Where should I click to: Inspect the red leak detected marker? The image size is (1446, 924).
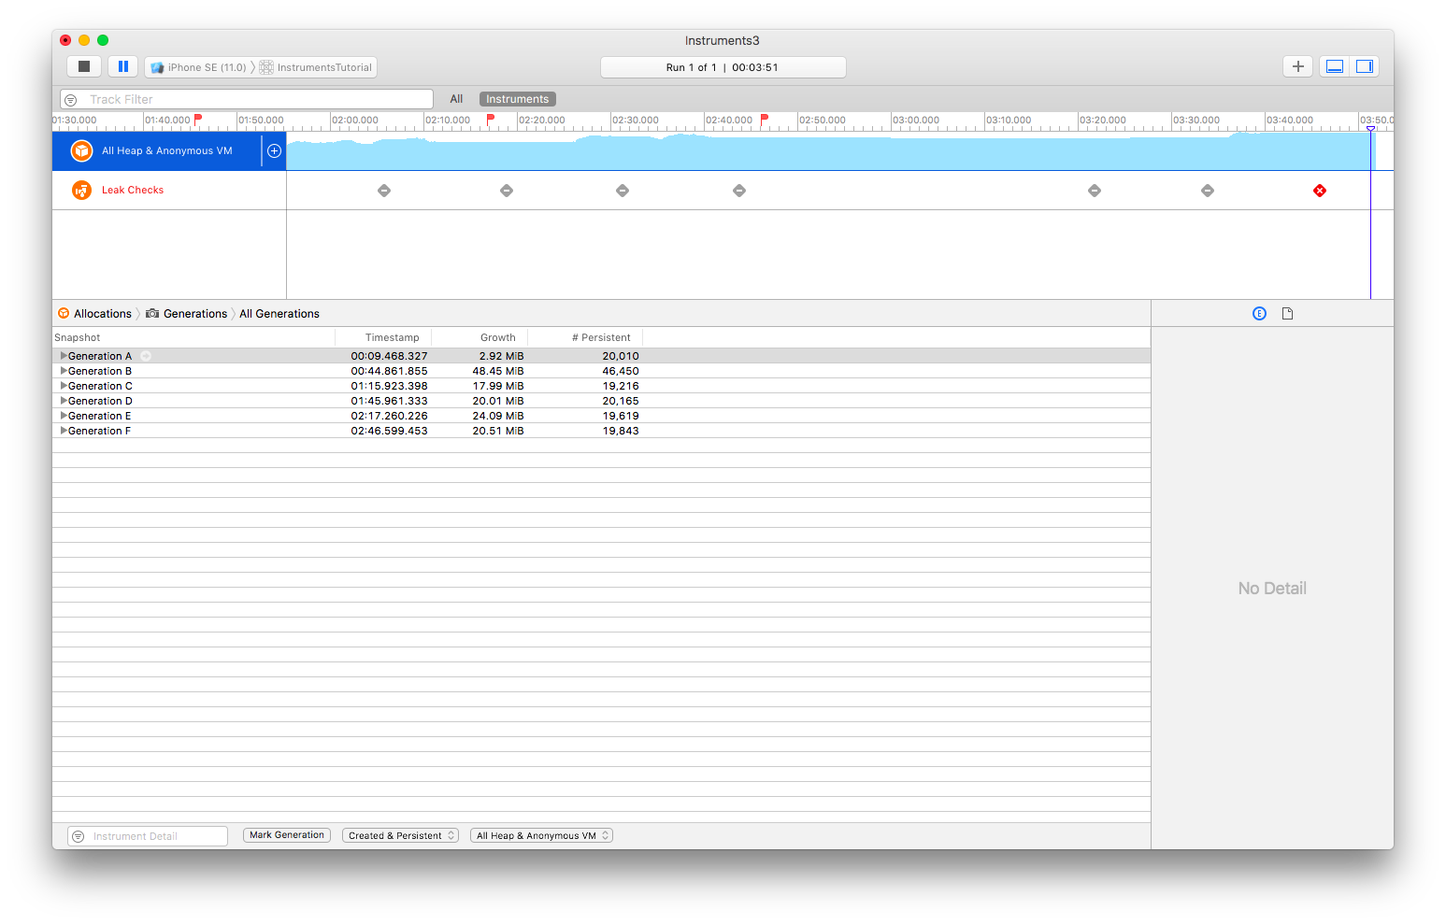(x=1320, y=191)
